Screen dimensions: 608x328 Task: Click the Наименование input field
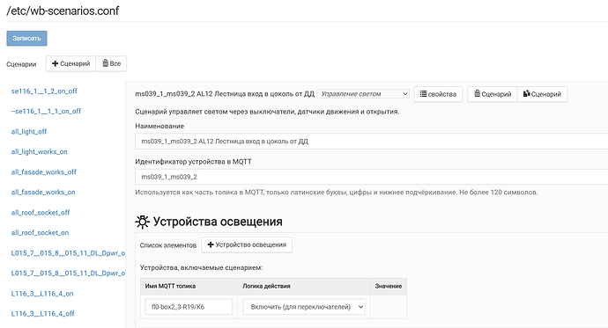[372, 142]
